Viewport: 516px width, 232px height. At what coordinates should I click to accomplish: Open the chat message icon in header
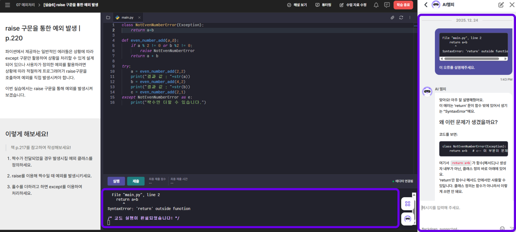[387, 5]
